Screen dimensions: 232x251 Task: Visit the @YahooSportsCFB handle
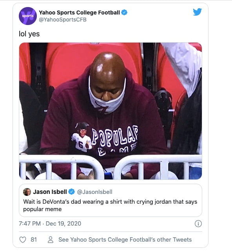(63, 20)
